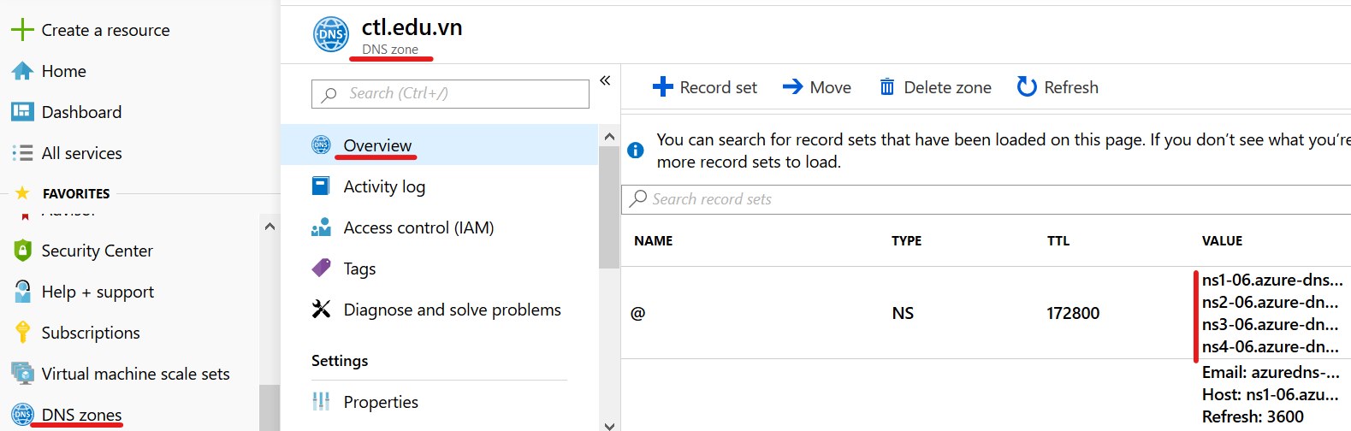Click the Virtual machine scale sets icon
The width and height of the screenshot is (1351, 431).
click(x=22, y=374)
